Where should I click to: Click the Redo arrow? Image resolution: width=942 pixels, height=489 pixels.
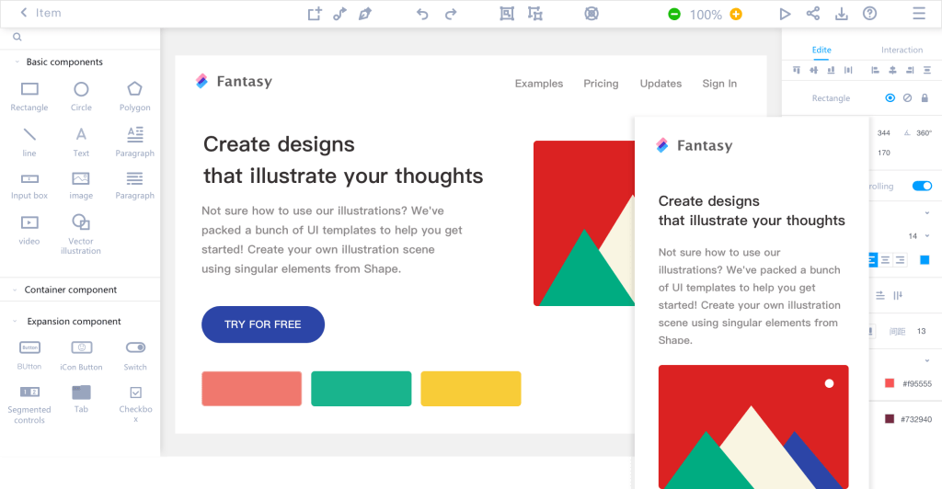451,14
